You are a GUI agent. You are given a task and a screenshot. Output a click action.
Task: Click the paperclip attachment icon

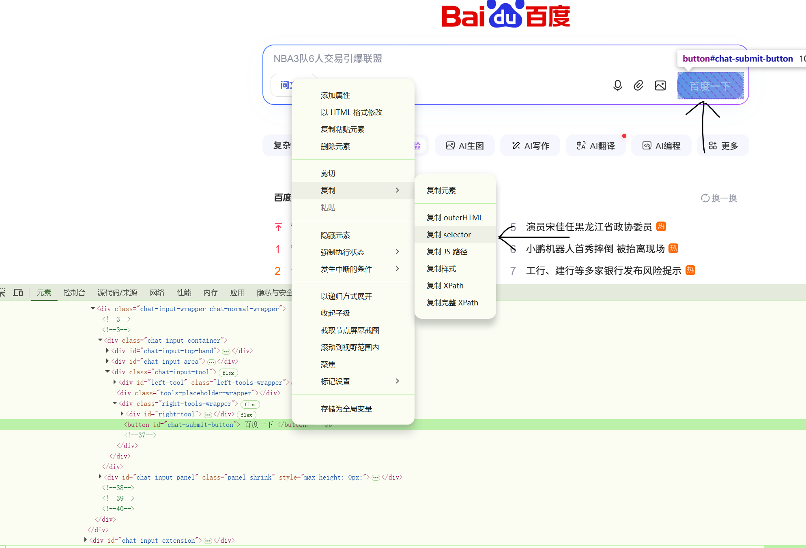[x=638, y=85]
